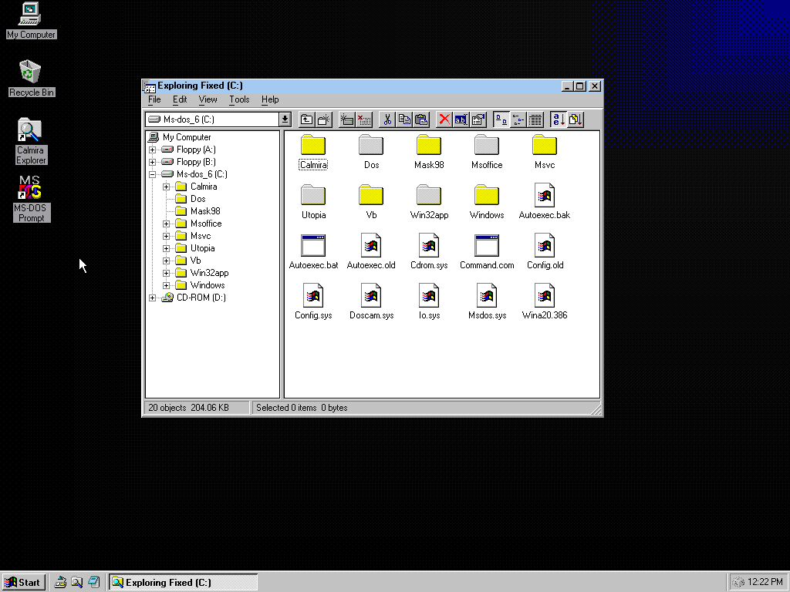The image size is (790, 592).
Task: Click Disconnect Network Drive toolbar icon
Action: pyautogui.click(x=364, y=119)
